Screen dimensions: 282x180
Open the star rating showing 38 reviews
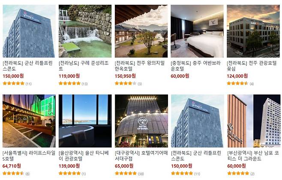(129, 174)
